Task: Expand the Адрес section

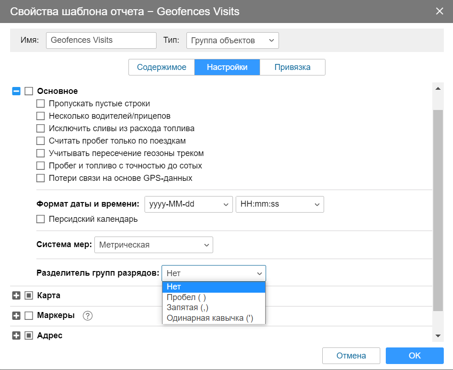Action: coord(16,335)
